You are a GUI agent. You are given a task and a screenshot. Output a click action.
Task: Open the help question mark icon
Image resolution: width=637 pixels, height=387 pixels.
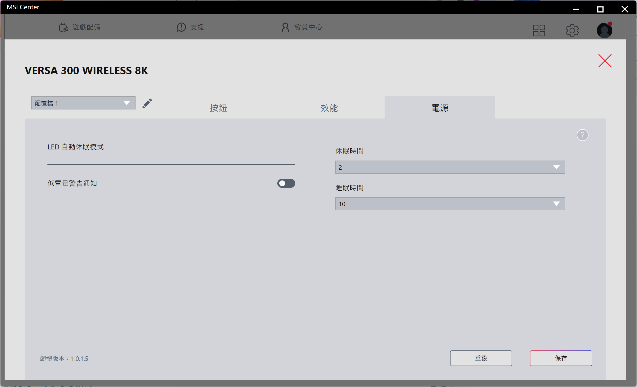pyautogui.click(x=582, y=135)
